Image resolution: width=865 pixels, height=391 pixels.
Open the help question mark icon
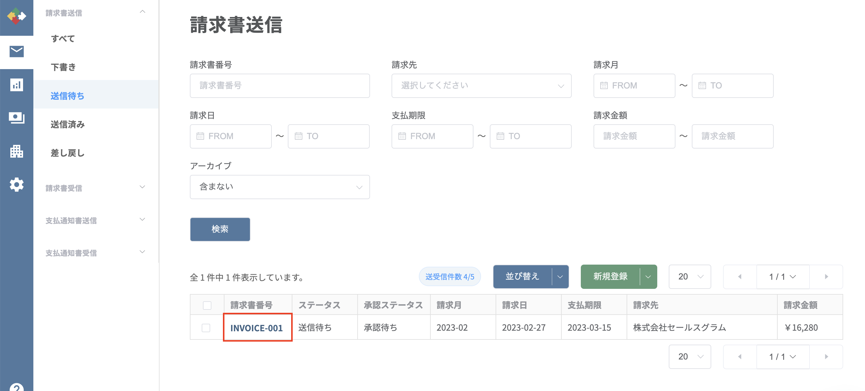16,387
